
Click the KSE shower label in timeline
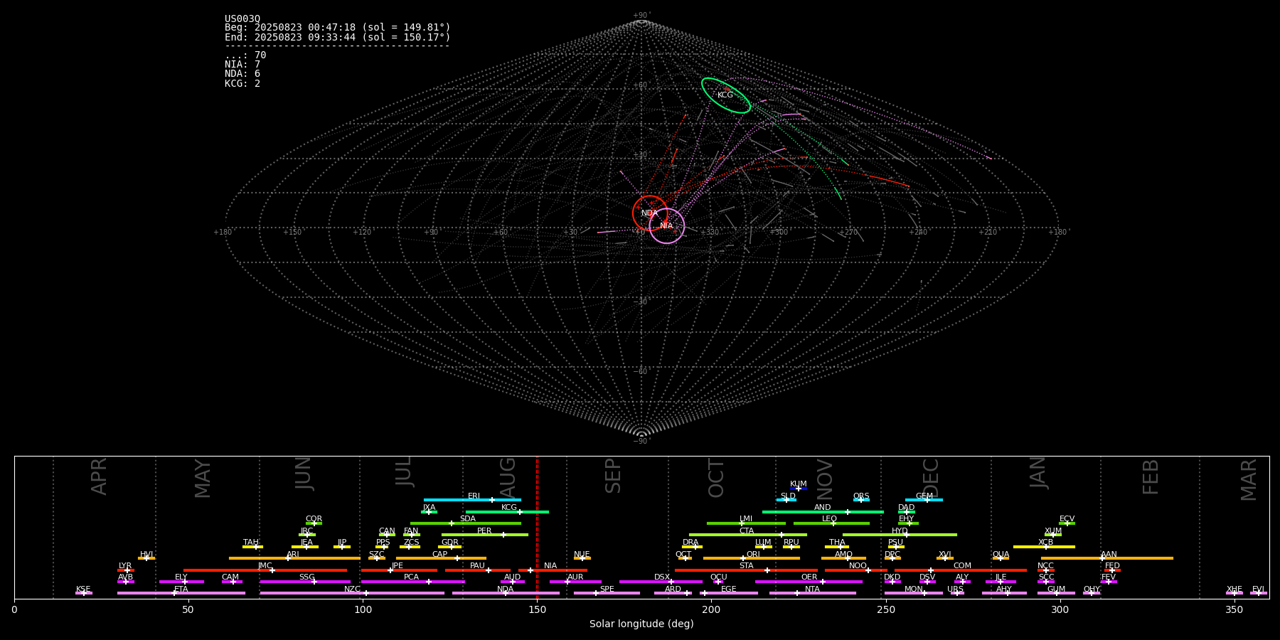(83, 590)
